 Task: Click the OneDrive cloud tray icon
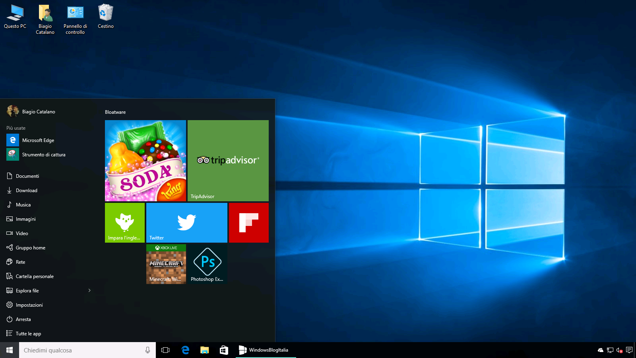pos(601,350)
